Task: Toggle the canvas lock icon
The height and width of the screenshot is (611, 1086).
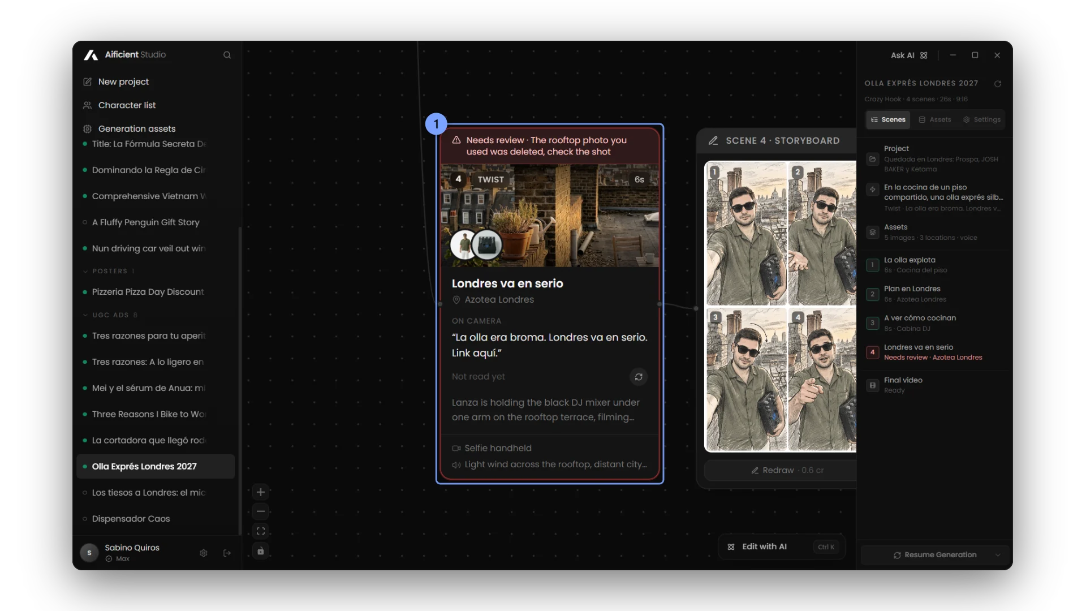Action: 261,551
